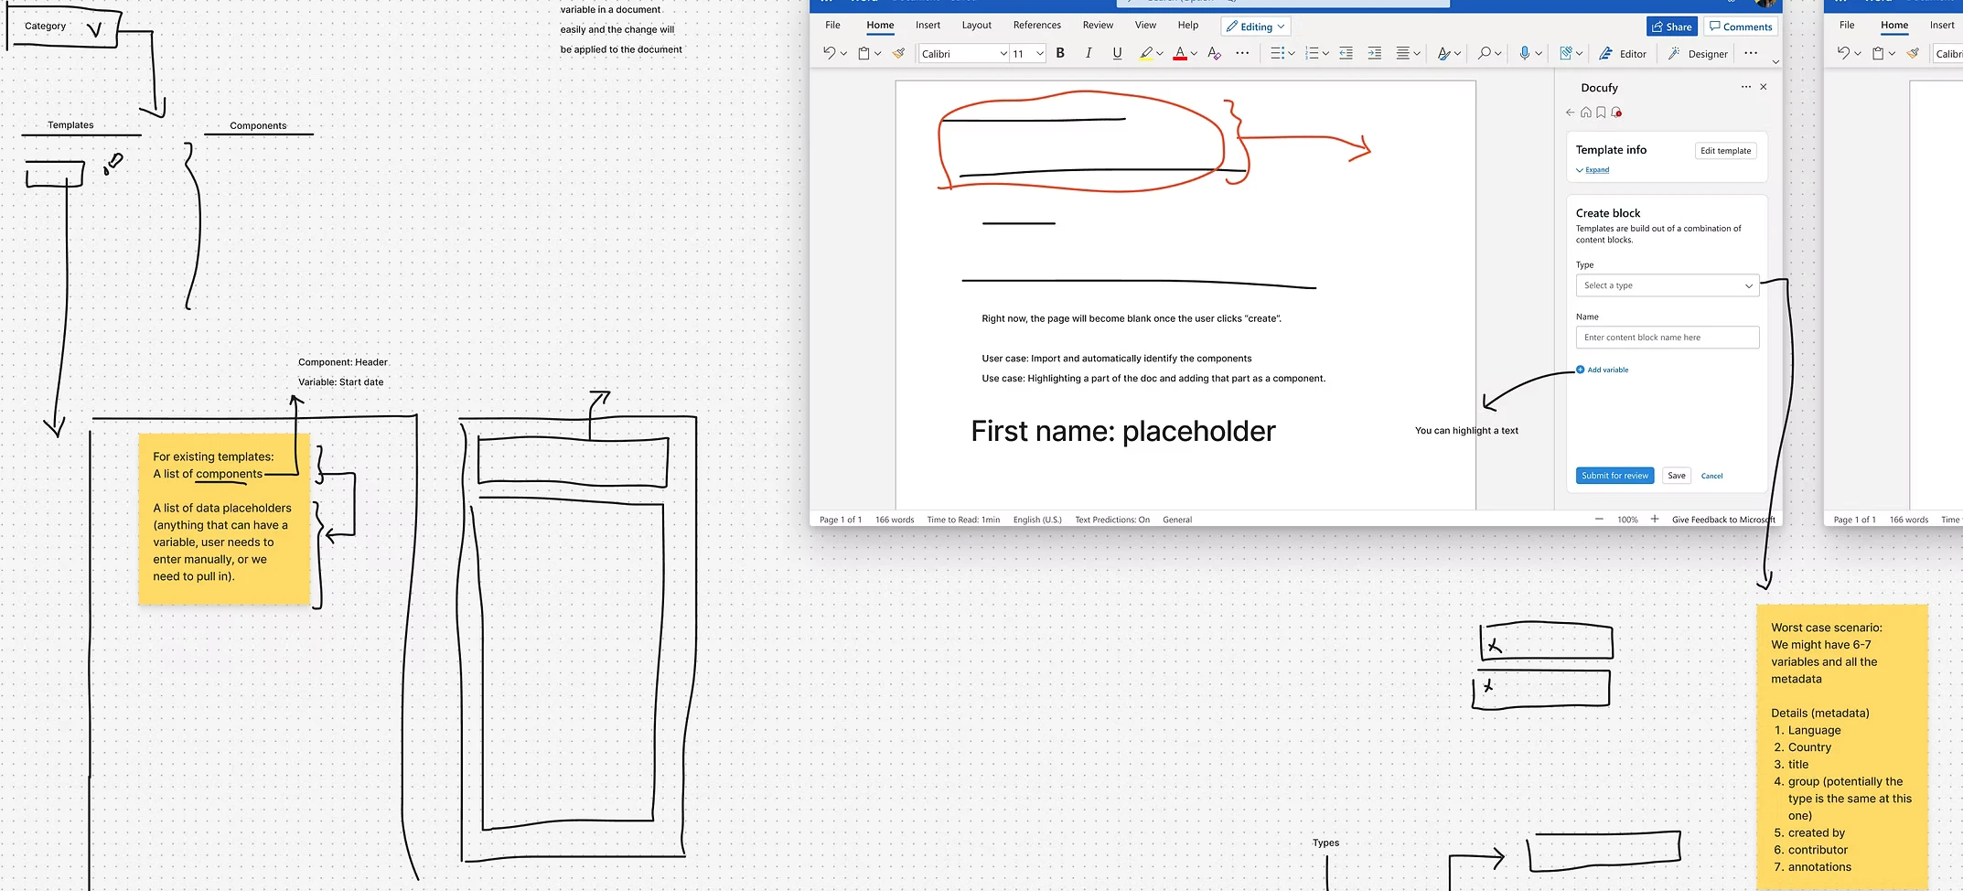Image resolution: width=1963 pixels, height=891 pixels.
Task: Open the Editor pane
Action: point(1623,54)
